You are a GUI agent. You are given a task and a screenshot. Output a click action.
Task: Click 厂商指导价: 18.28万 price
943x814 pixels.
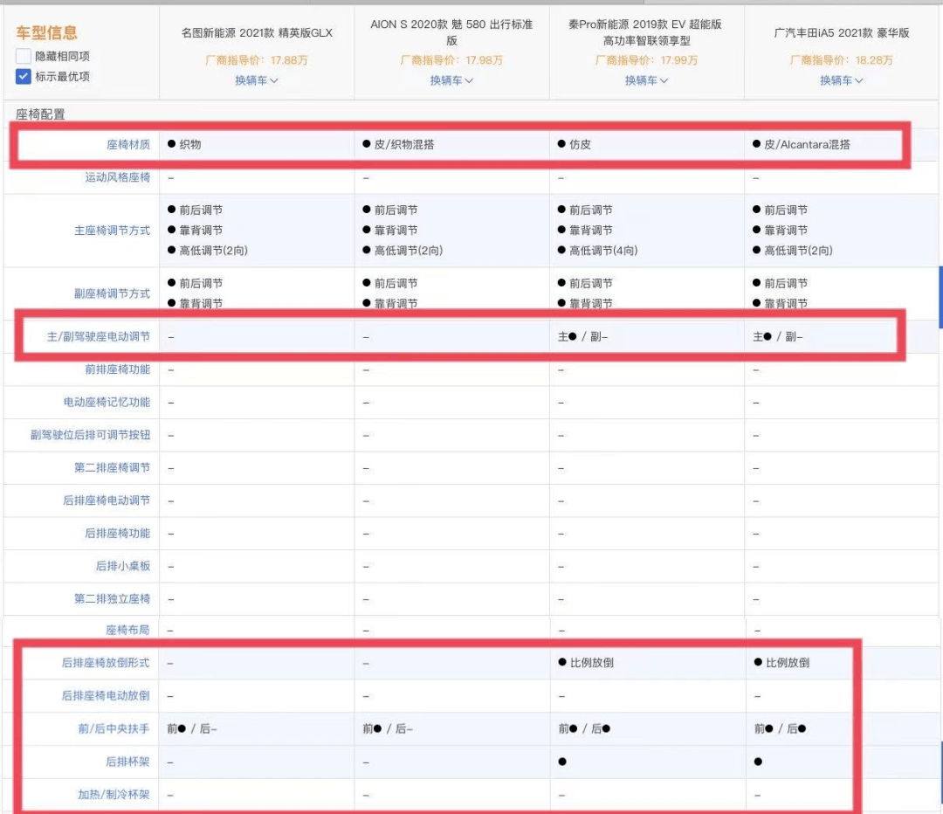(842, 60)
